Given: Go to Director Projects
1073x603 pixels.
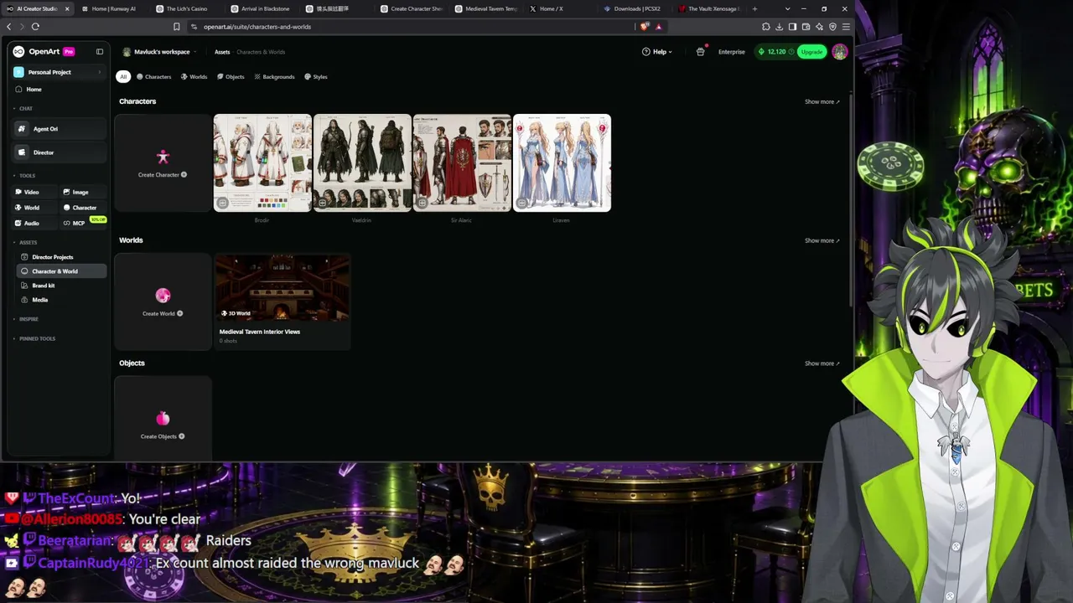Looking at the screenshot, I should tap(60, 257).
